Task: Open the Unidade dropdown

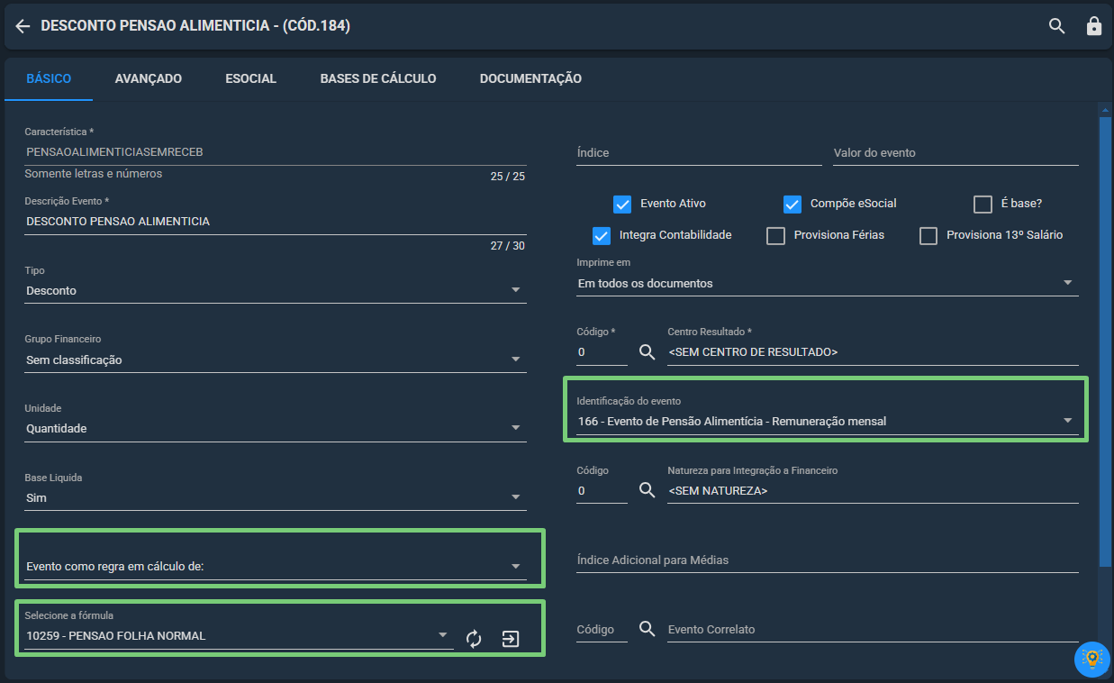Action: tap(275, 429)
